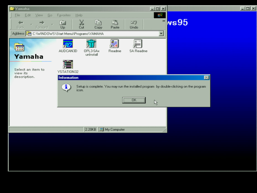257x193 pixels.
Task: Click the Up folder toolbar button
Action: coord(63,24)
